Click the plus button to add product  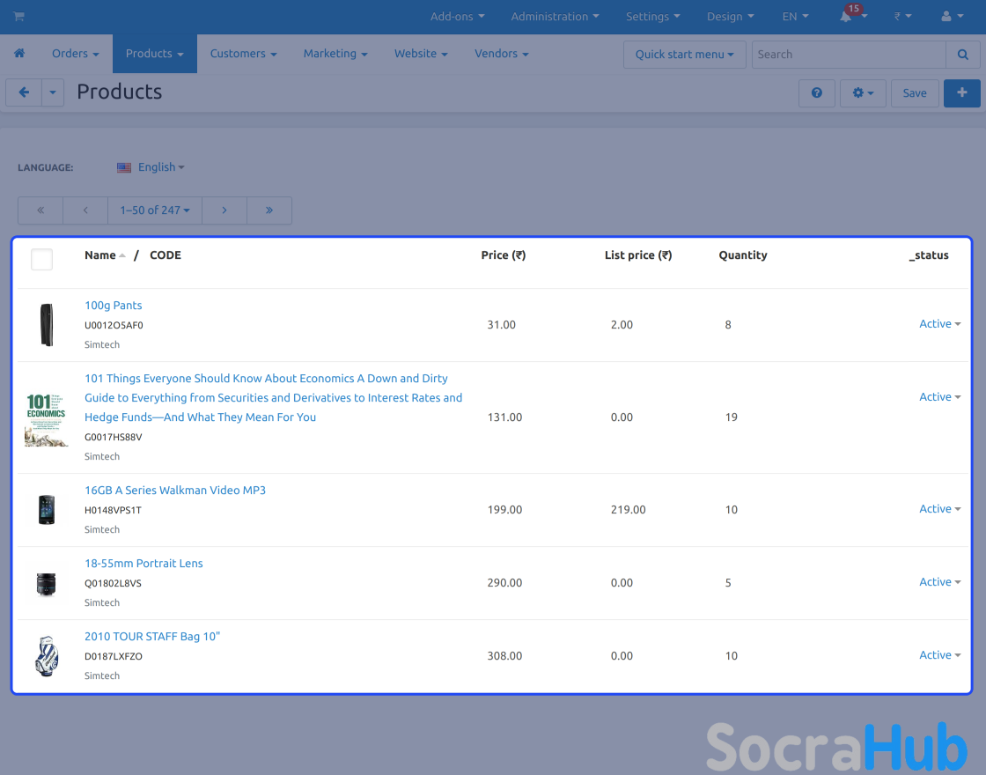(961, 92)
